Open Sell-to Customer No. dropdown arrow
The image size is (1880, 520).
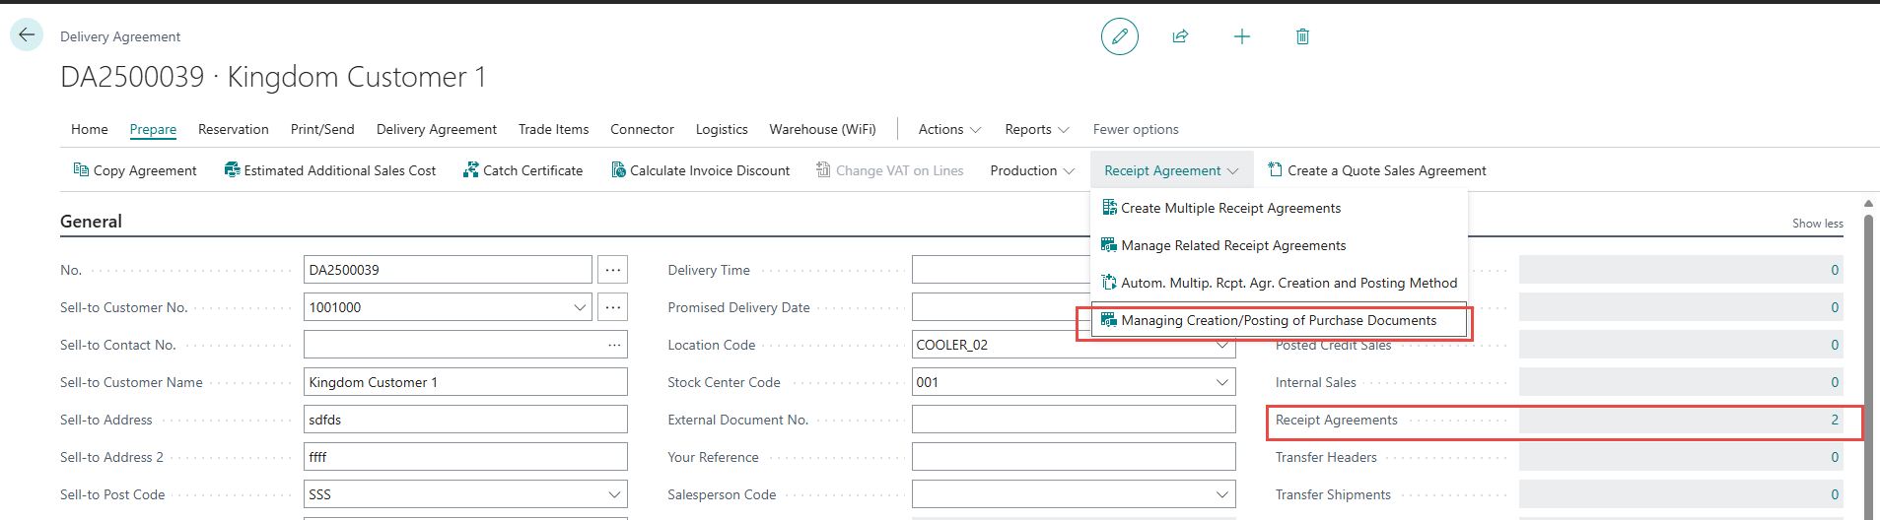(x=580, y=307)
